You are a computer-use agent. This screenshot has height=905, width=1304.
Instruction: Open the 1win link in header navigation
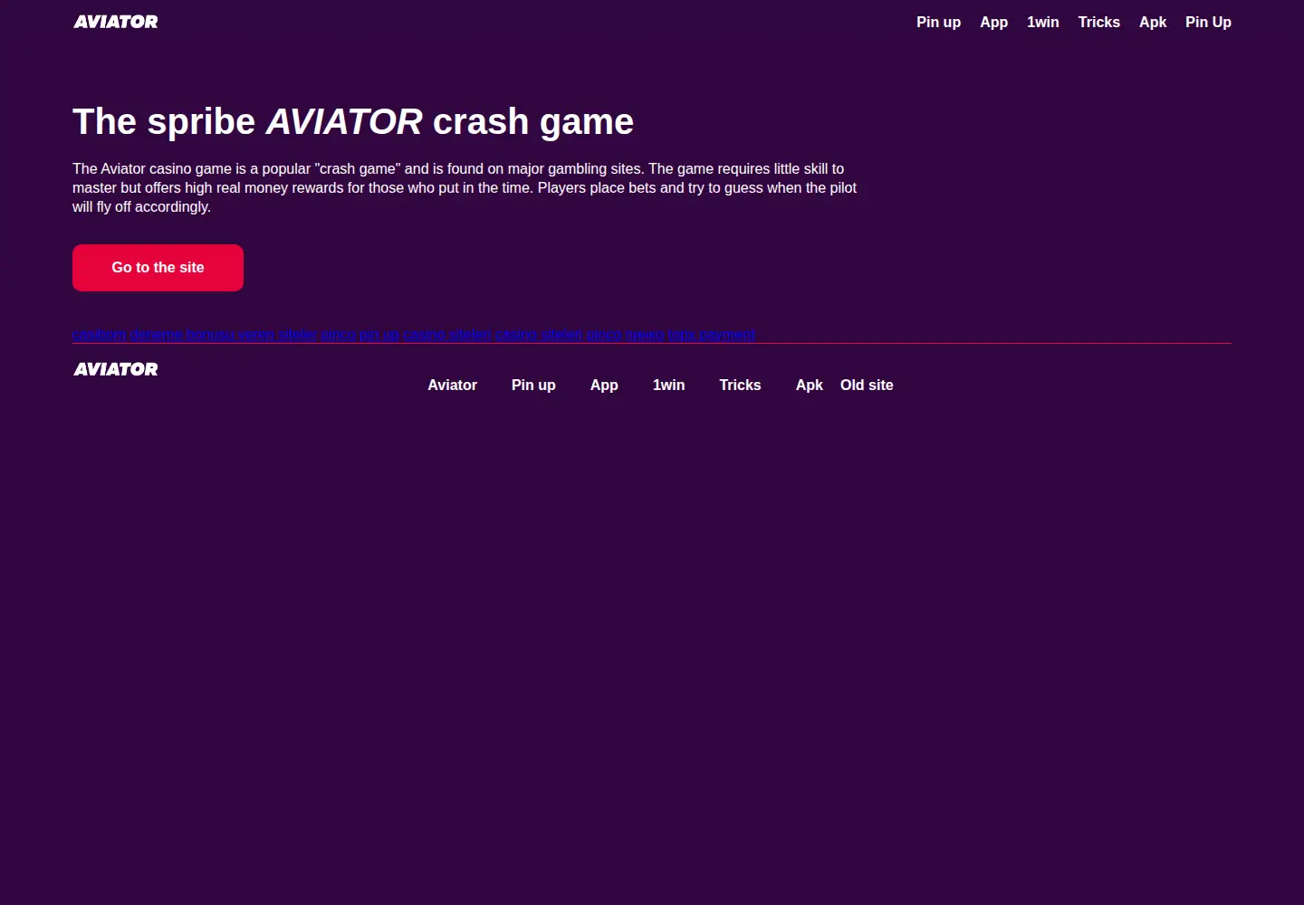pyautogui.click(x=1042, y=22)
